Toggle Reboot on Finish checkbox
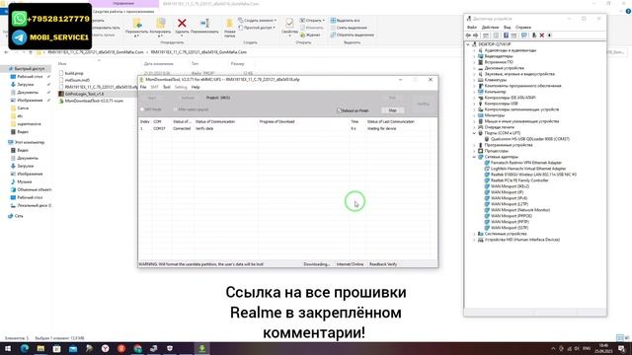 (339, 110)
